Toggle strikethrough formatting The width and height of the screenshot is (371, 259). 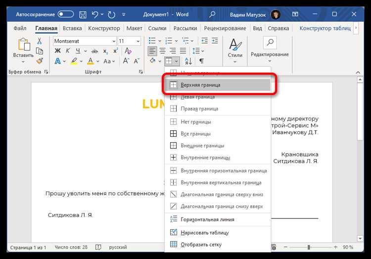[94, 51]
